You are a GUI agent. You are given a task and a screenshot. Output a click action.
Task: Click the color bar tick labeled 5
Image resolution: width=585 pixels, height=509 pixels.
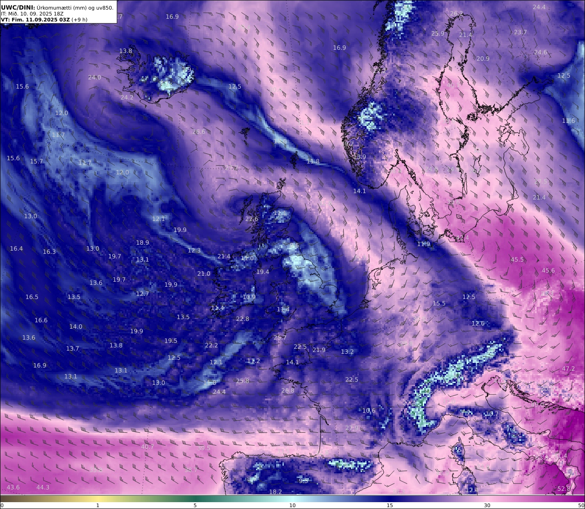(x=195, y=505)
